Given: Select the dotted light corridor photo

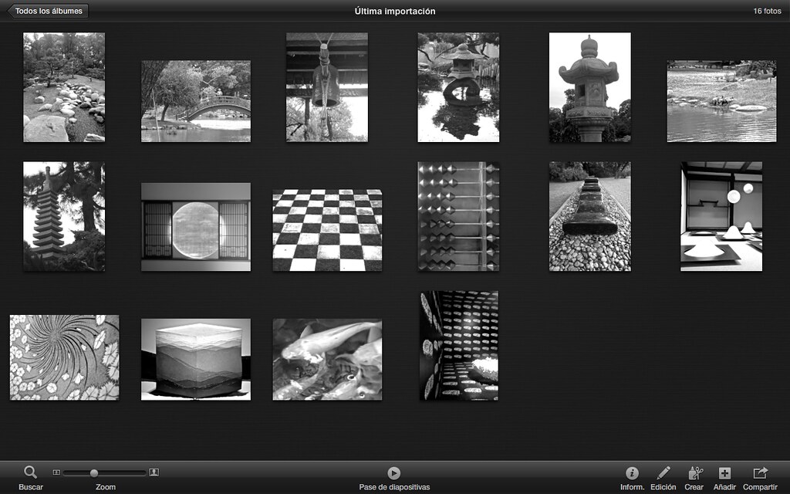Looking at the screenshot, I should tap(459, 345).
